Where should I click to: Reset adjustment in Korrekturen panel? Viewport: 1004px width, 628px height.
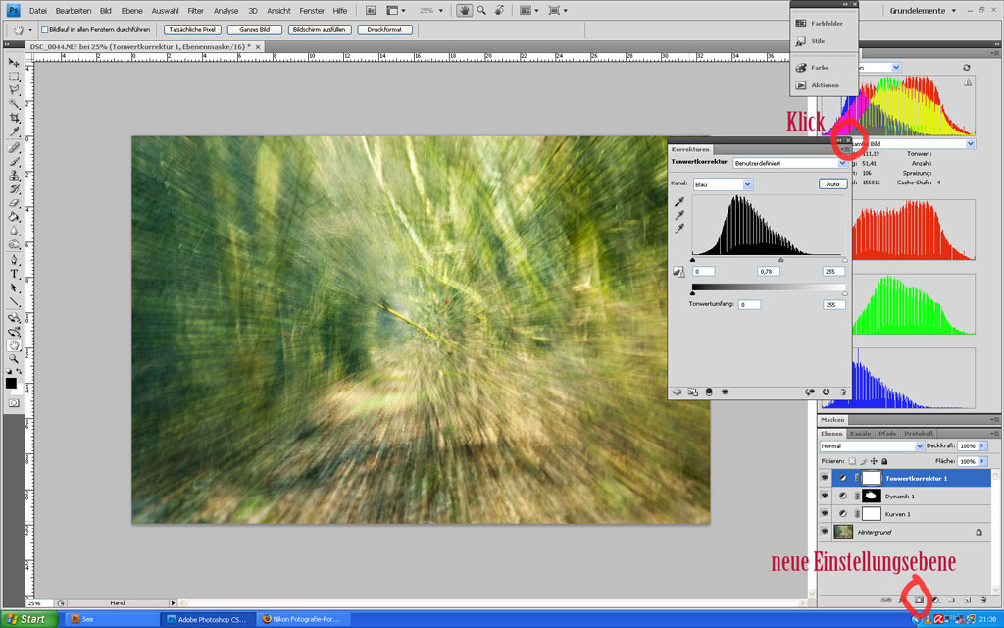point(826,392)
